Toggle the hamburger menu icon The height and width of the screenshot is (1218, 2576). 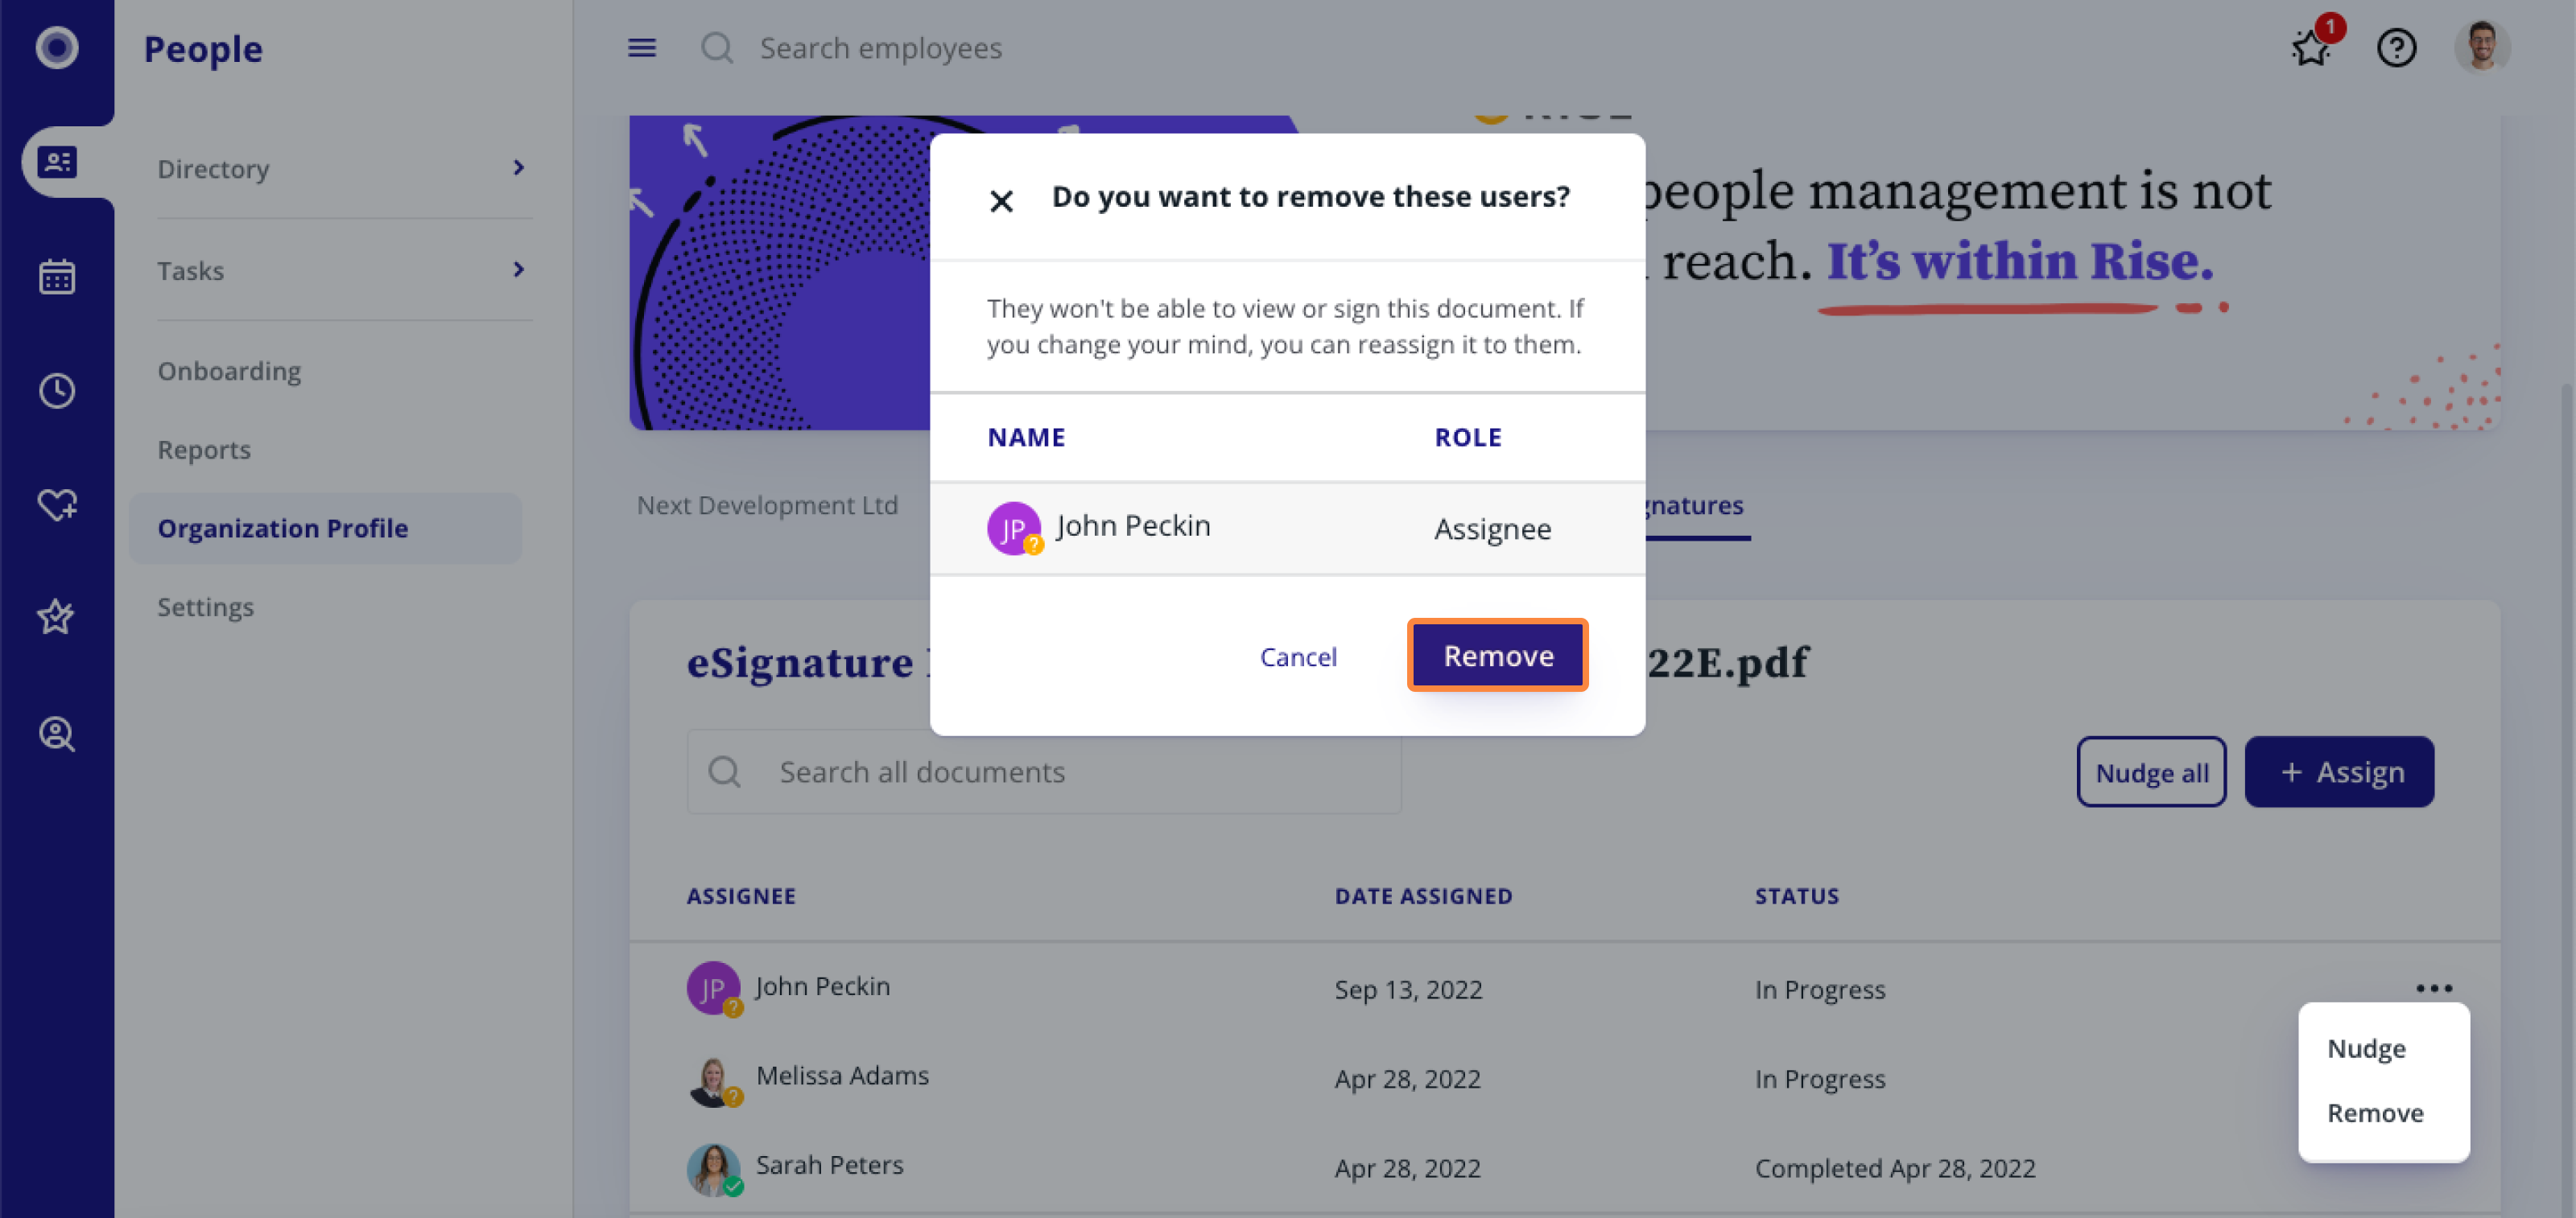642,48
